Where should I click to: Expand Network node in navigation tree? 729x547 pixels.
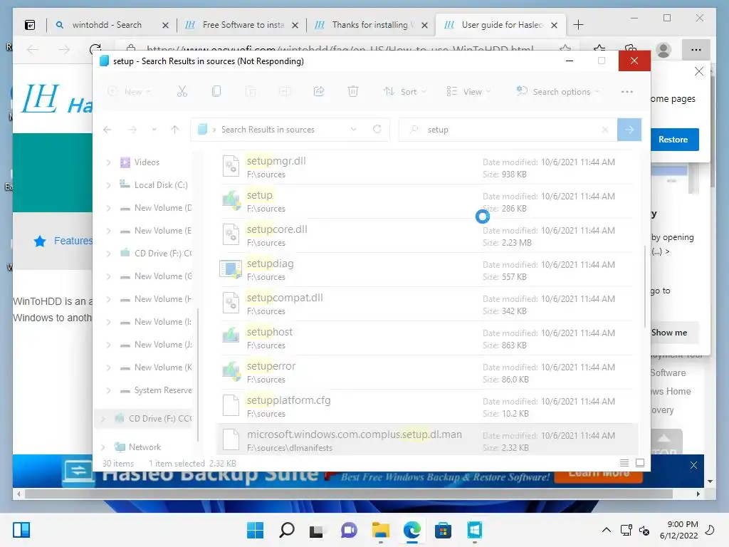(103, 447)
